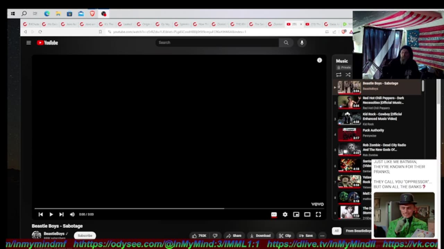
Task: Go to the YouTube home logo
Action: pos(48,43)
